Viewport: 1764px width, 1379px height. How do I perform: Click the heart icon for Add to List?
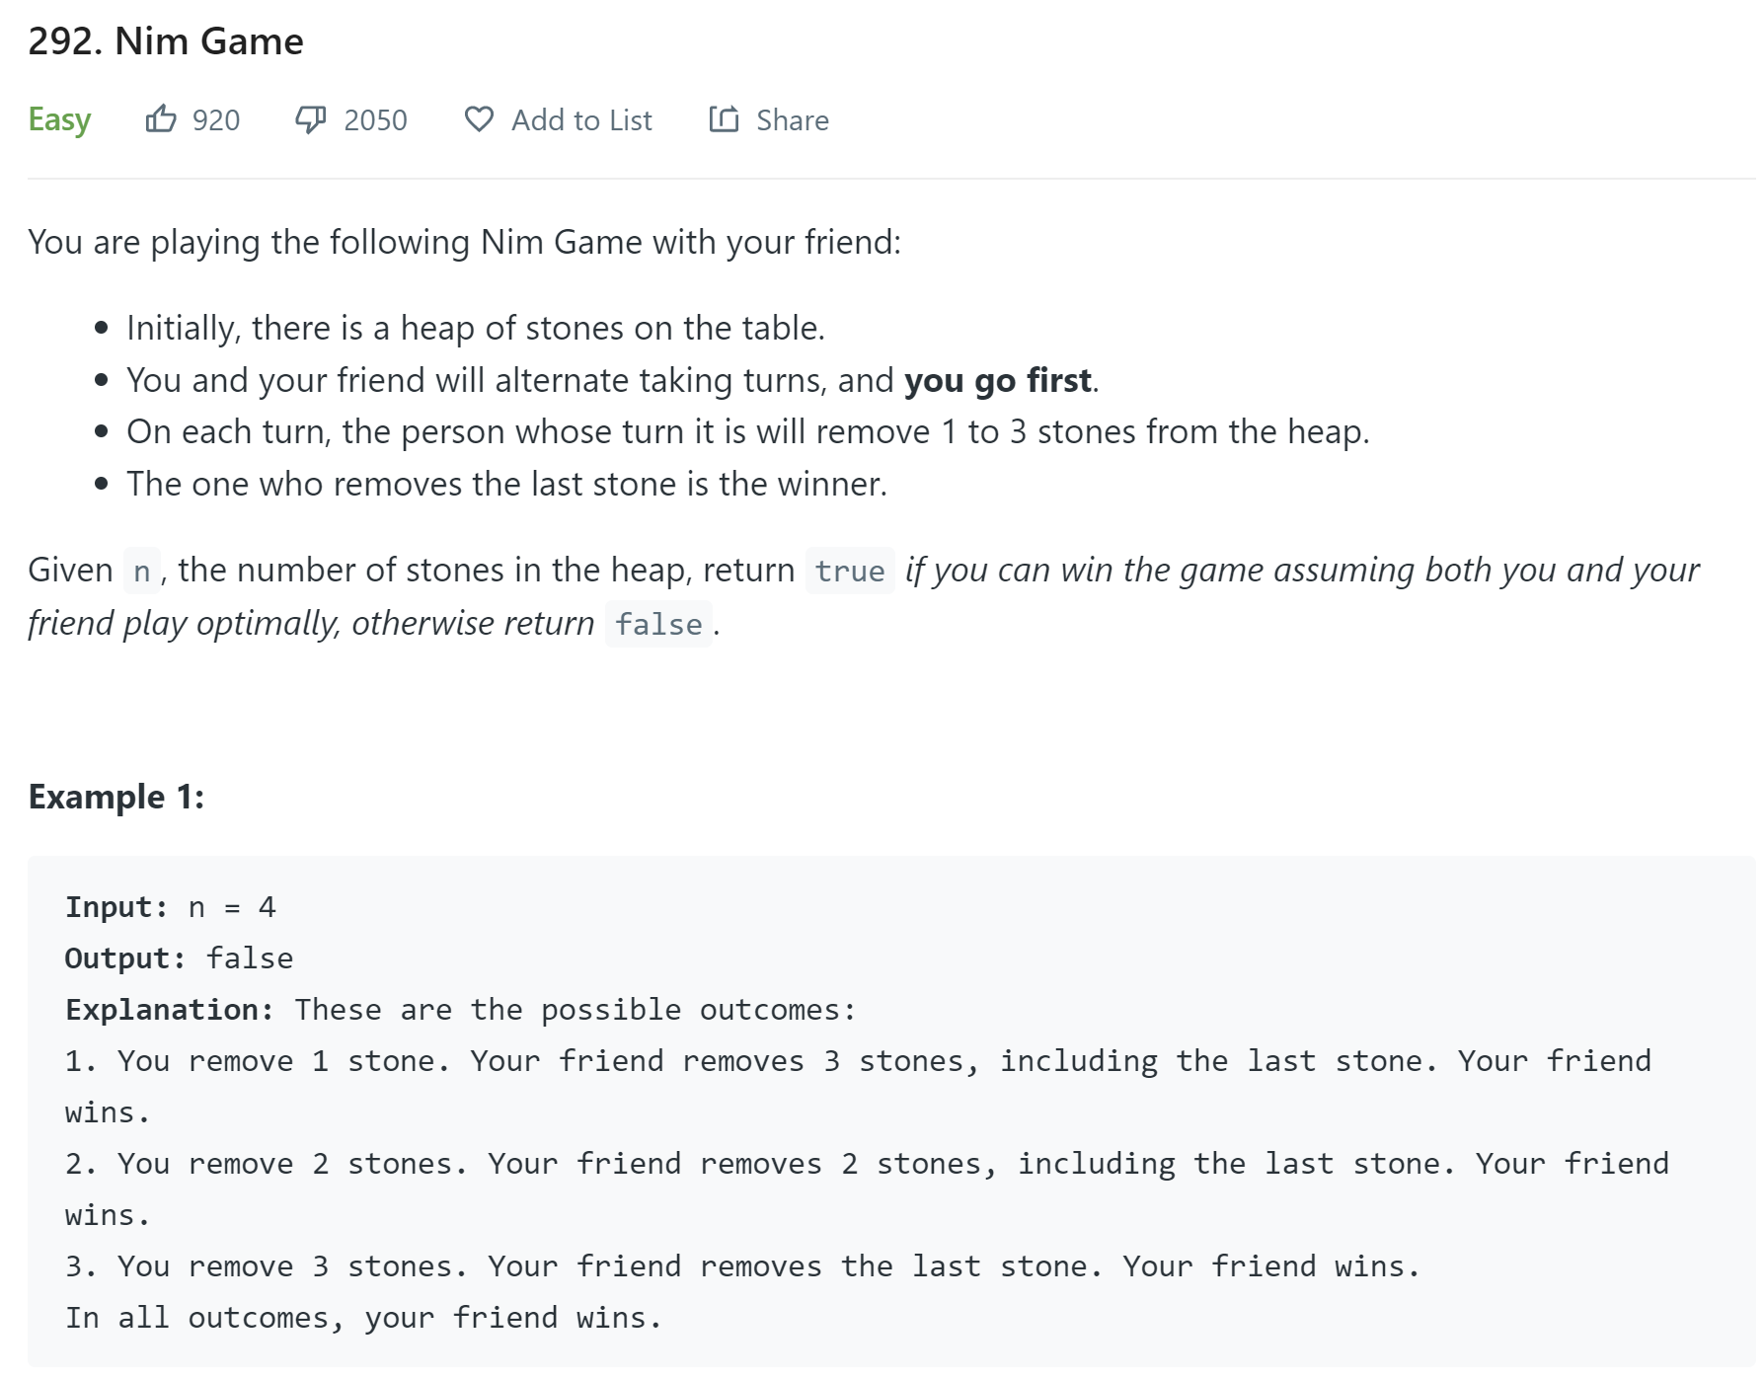479,119
